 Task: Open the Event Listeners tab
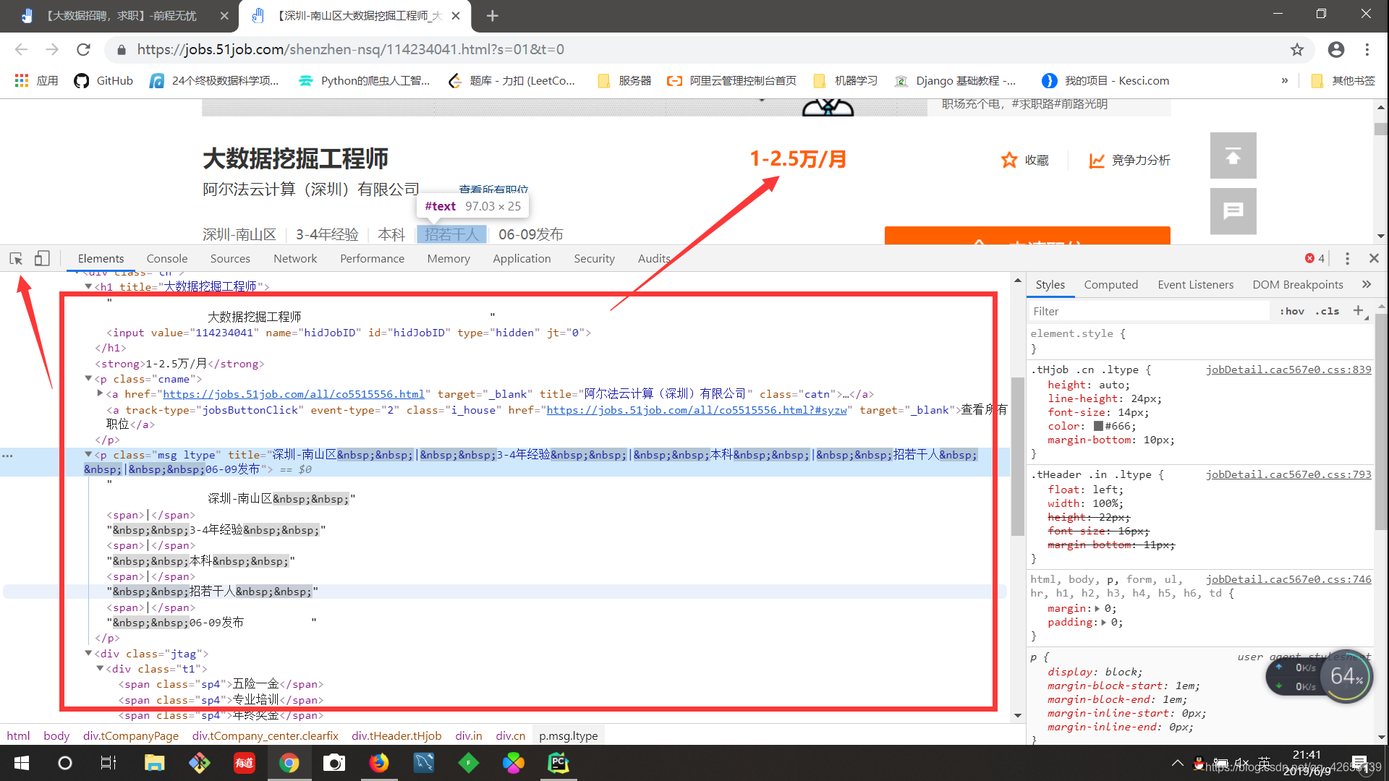[x=1195, y=284]
